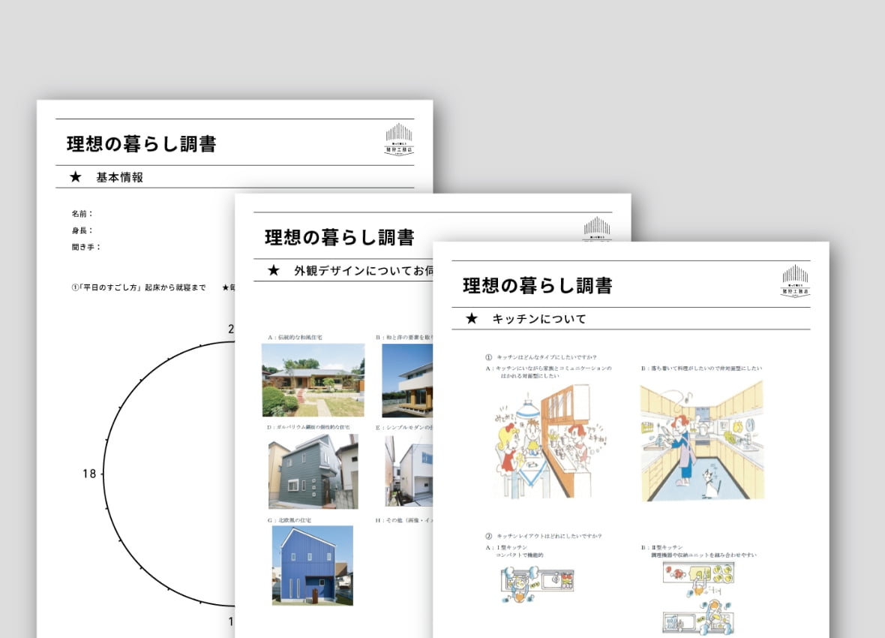Click the 名前 field on the basic info page

point(82,214)
